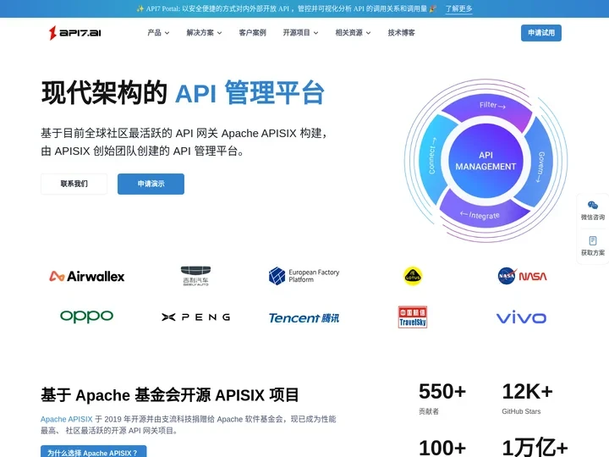Click the green OPPO logo
This screenshot has height=457, width=609.
tap(86, 317)
